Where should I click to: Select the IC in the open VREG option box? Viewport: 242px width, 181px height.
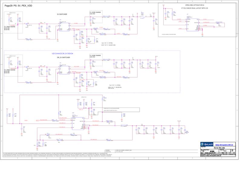click(193, 25)
